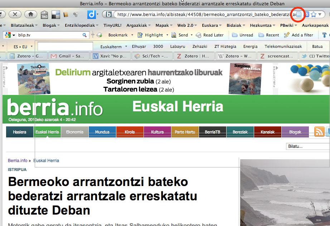This screenshot has height=226, width=330.
Task: Click the browser Home button
Action: click(31, 15)
